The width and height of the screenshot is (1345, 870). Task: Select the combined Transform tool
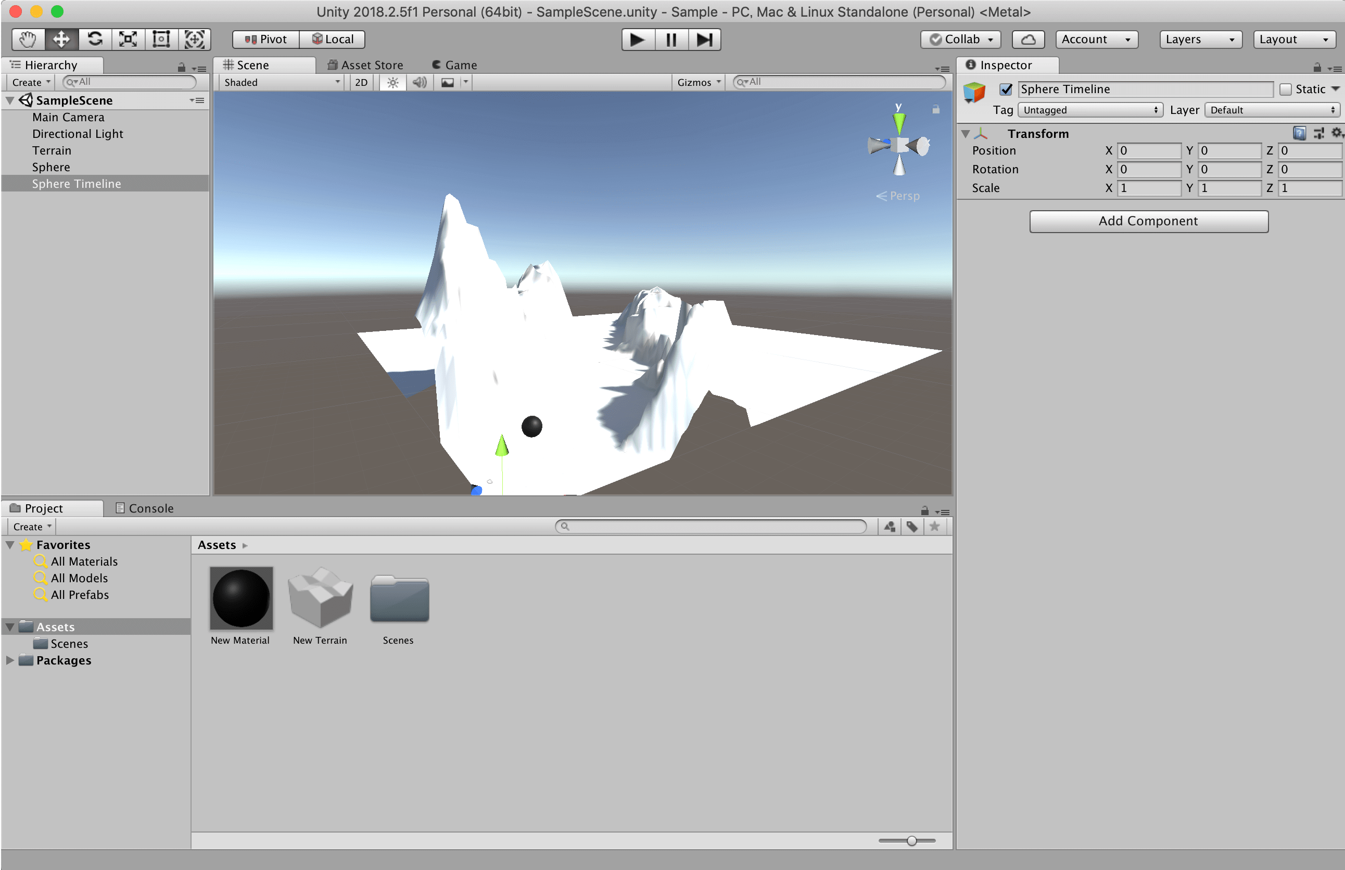[194, 39]
